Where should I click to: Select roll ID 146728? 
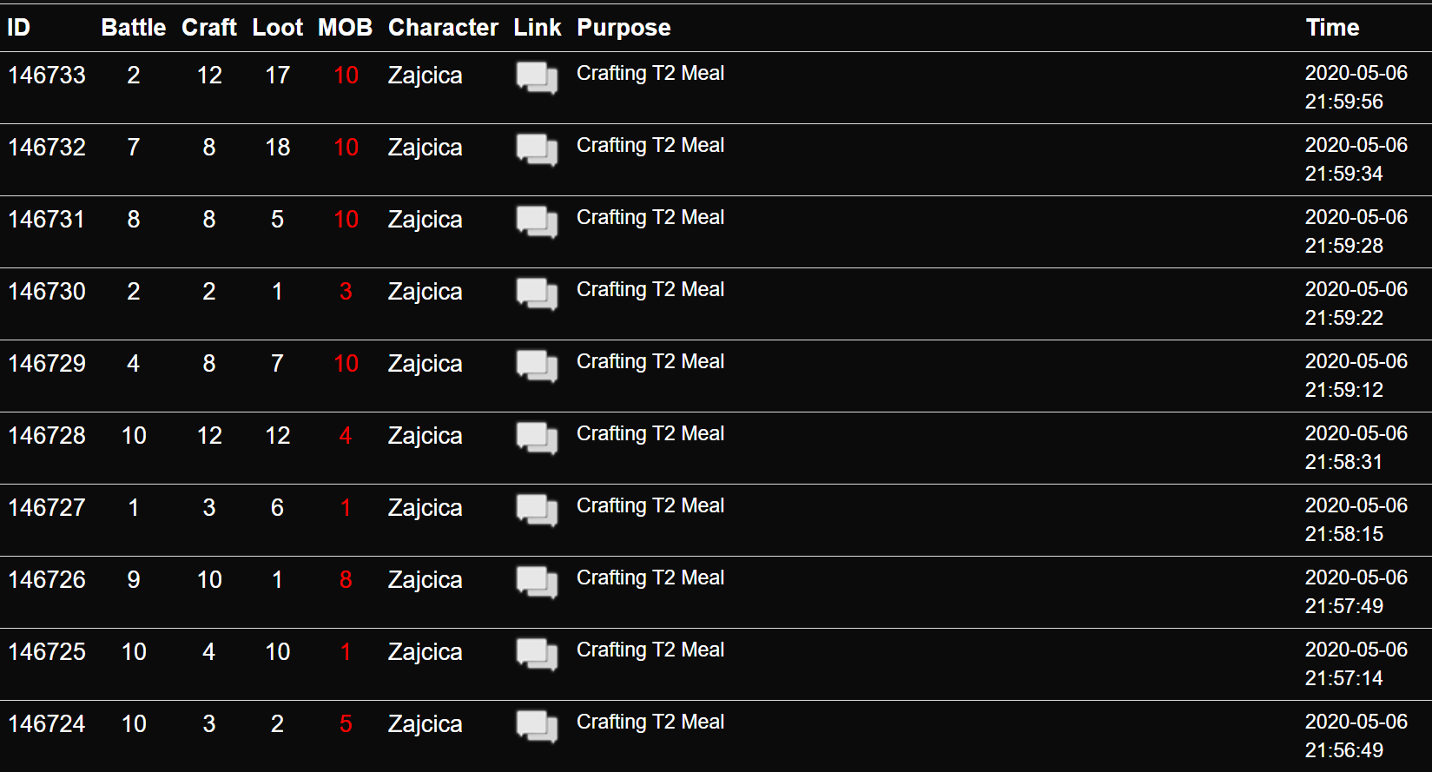pyautogui.click(x=47, y=436)
